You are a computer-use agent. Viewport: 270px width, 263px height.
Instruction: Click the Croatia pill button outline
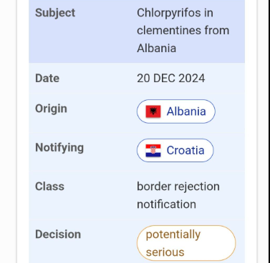tap(175, 150)
